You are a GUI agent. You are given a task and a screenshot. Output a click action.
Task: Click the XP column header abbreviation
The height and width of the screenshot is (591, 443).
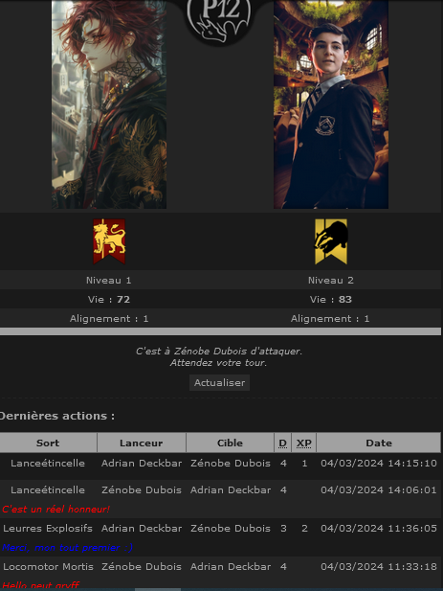[x=303, y=443]
